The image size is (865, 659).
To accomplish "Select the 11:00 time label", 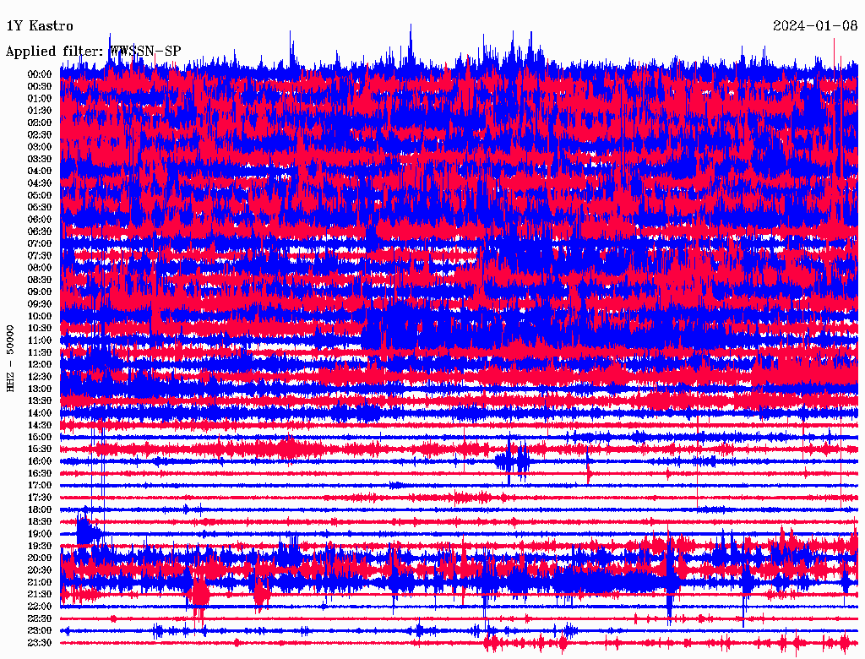I will coord(40,340).
